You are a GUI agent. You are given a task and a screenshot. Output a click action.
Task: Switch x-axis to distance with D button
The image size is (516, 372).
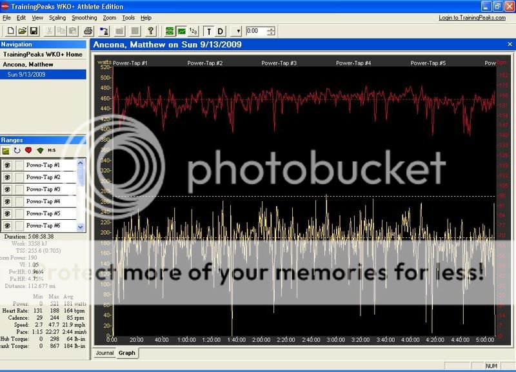click(221, 31)
